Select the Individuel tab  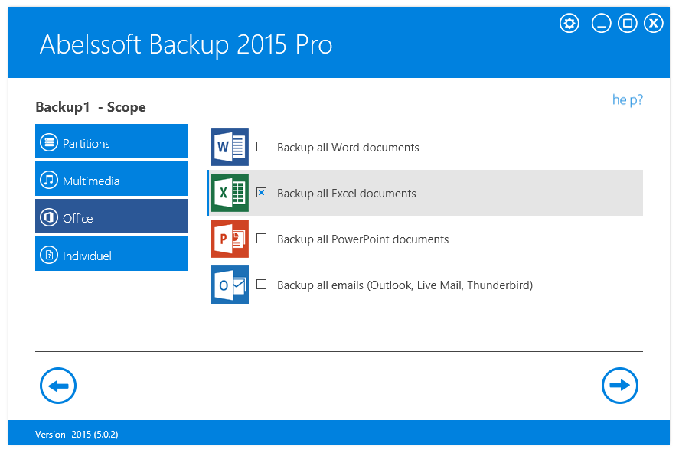click(x=112, y=256)
